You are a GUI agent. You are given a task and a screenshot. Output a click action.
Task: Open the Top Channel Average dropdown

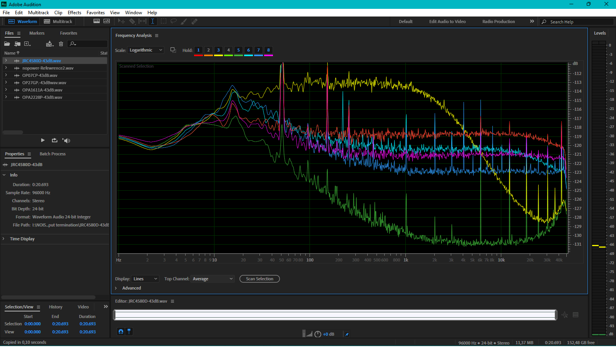(213, 279)
